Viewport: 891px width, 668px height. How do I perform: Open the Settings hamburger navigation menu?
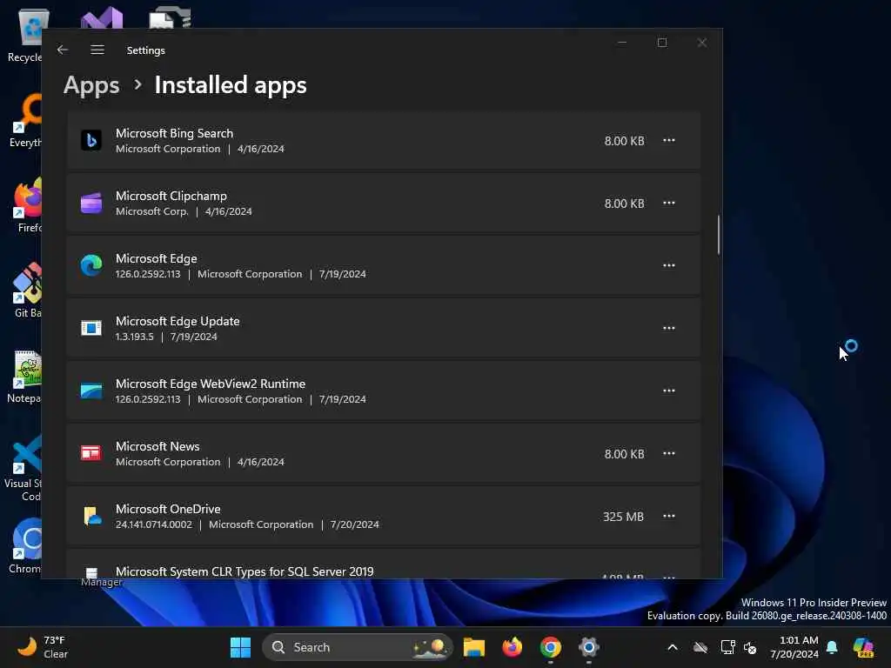[x=97, y=50]
